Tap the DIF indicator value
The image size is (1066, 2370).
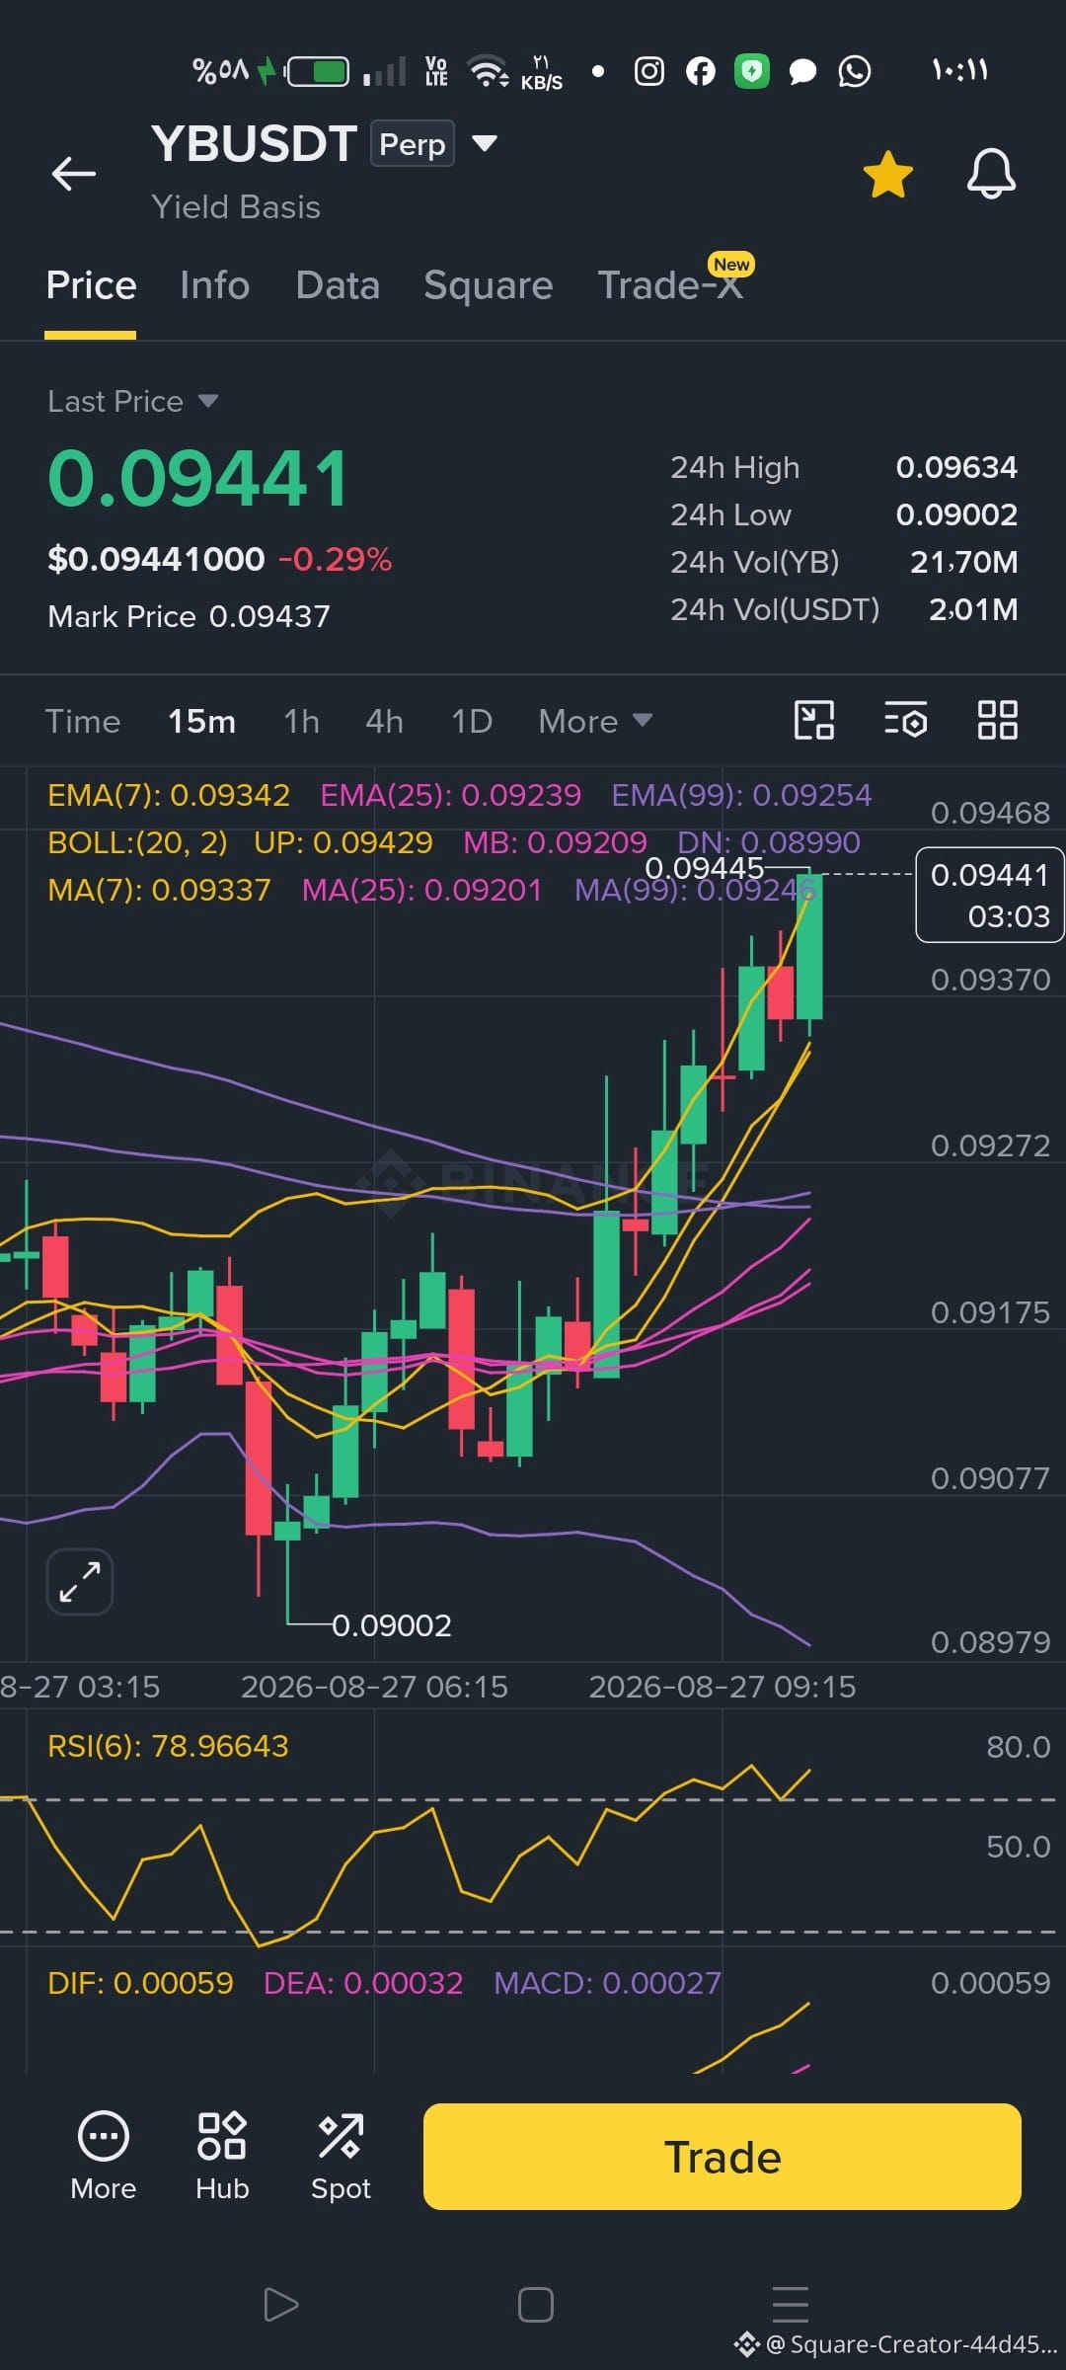pos(140,1983)
